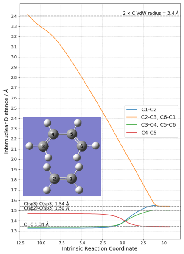Click the green line sample in legend

click(132, 125)
